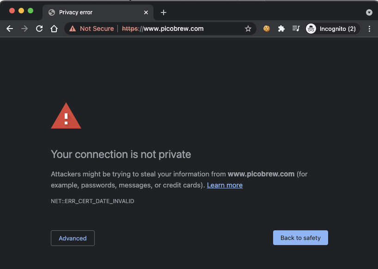Close the Privacy error tab
The width and height of the screenshot is (378, 269).
[146, 12]
